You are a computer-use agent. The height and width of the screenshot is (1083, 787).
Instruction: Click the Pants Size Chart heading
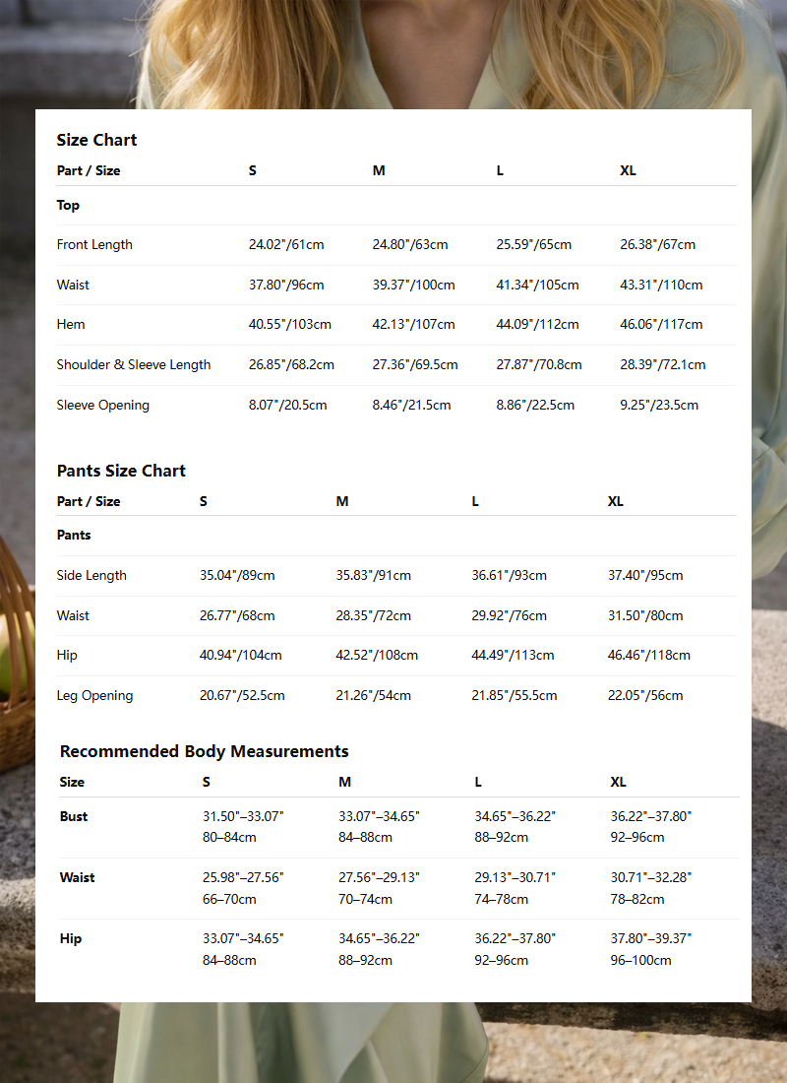click(x=121, y=471)
